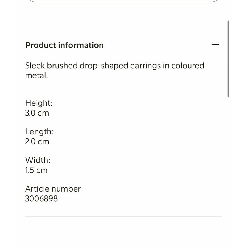Click the "Length:" label
Image resolution: width=247 pixels, height=247 pixels.
(x=39, y=132)
